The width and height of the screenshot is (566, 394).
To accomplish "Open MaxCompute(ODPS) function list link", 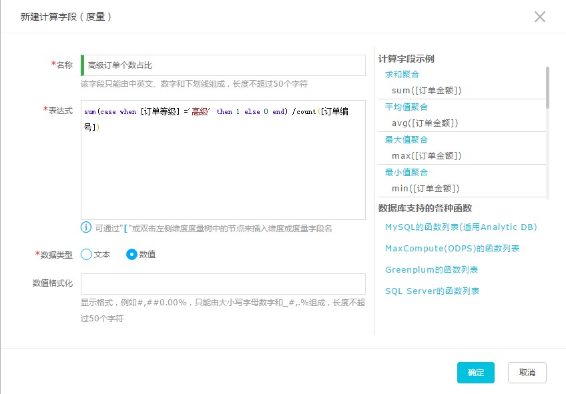I will (x=452, y=249).
